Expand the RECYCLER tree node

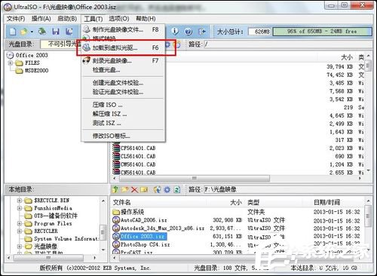click(x=20, y=231)
